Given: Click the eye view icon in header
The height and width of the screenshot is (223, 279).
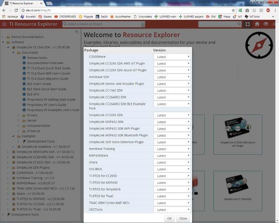Looking at the screenshot, I should [x=266, y=24].
